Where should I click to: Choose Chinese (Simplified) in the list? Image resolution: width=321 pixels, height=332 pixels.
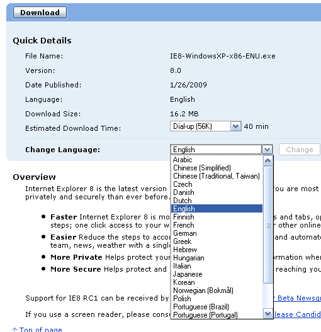click(x=217, y=168)
